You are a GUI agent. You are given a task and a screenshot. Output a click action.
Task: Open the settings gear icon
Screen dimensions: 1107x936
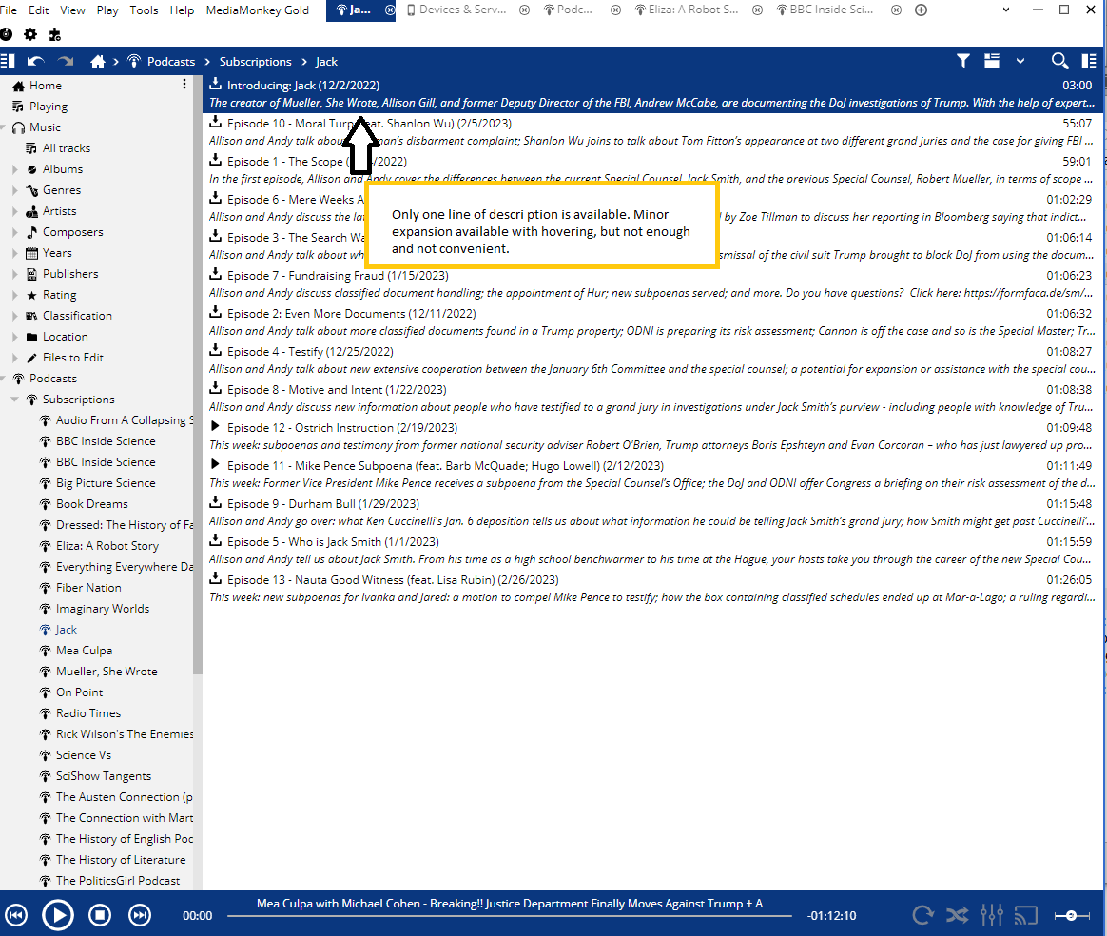(30, 34)
